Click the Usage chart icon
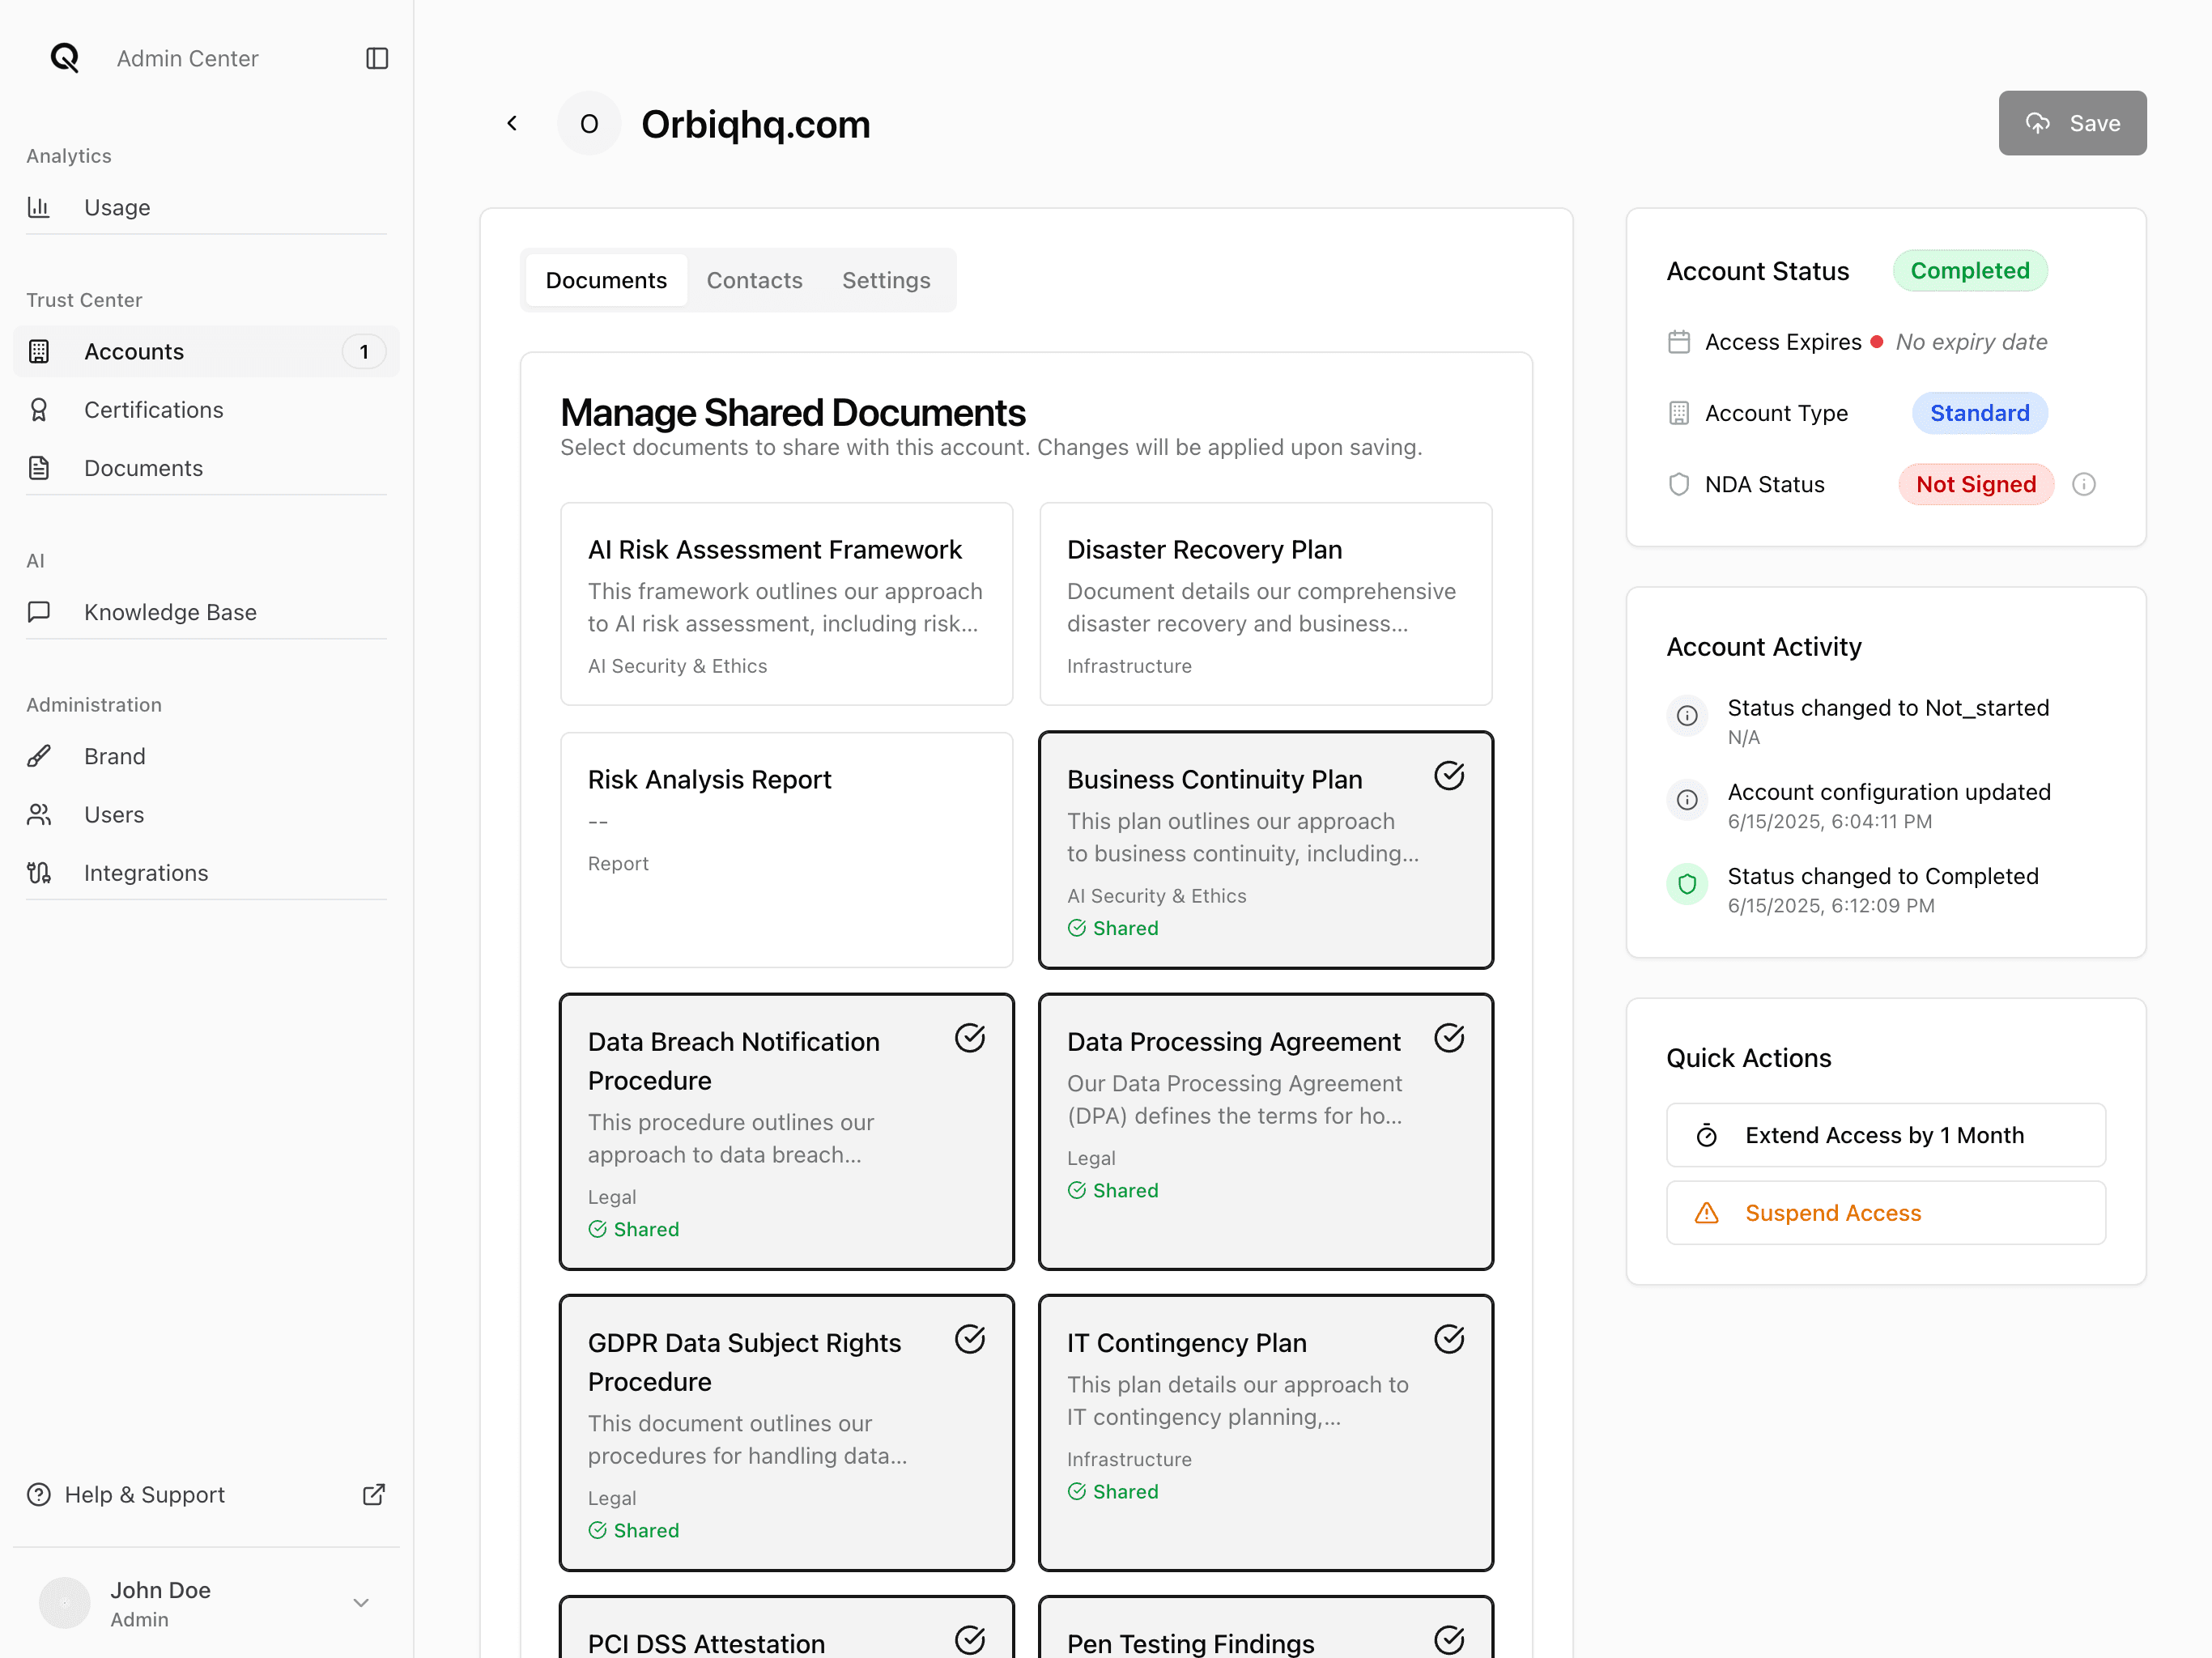Viewport: 2212px width, 1658px height. coord(39,207)
